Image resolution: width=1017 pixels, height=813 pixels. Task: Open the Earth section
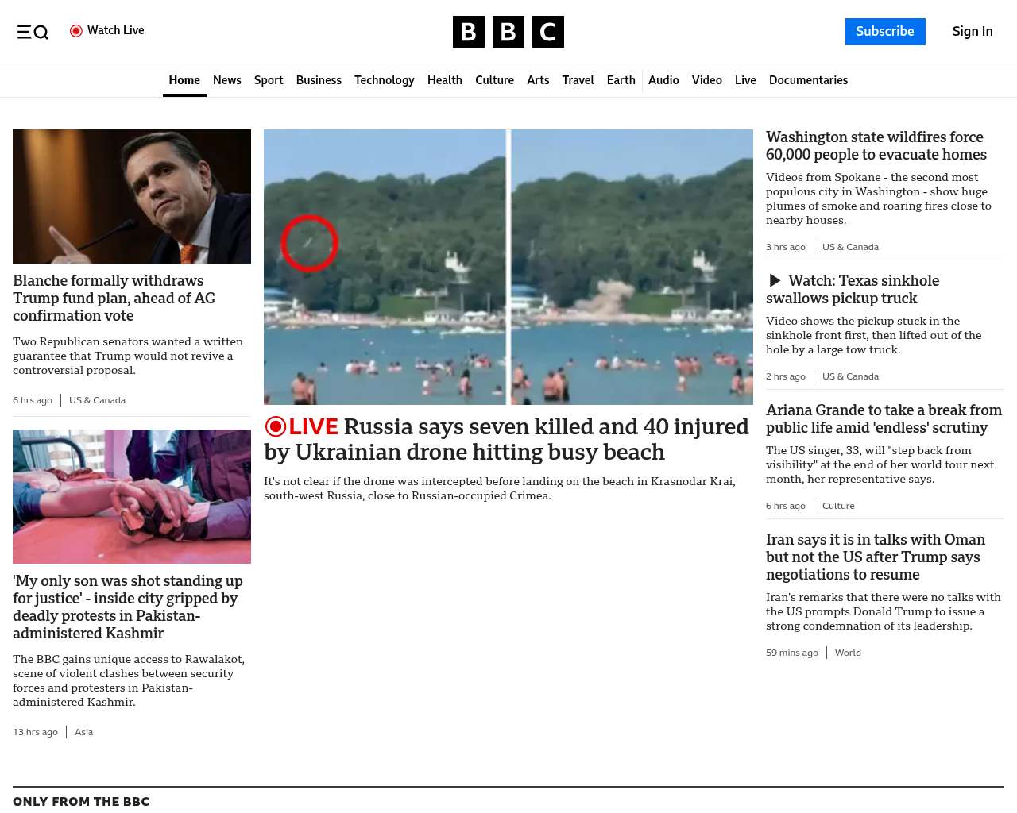(x=621, y=80)
